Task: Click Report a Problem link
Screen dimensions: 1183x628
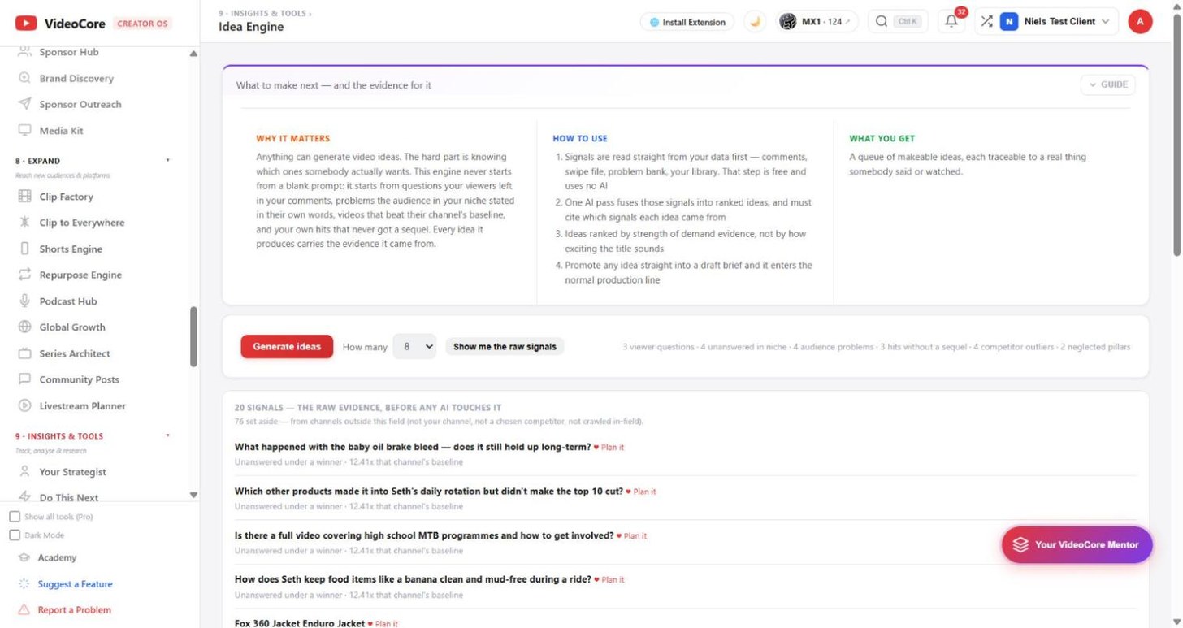Action: [74, 610]
